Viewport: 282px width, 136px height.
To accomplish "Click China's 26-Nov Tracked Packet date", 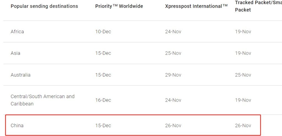I will tap(243, 125).
